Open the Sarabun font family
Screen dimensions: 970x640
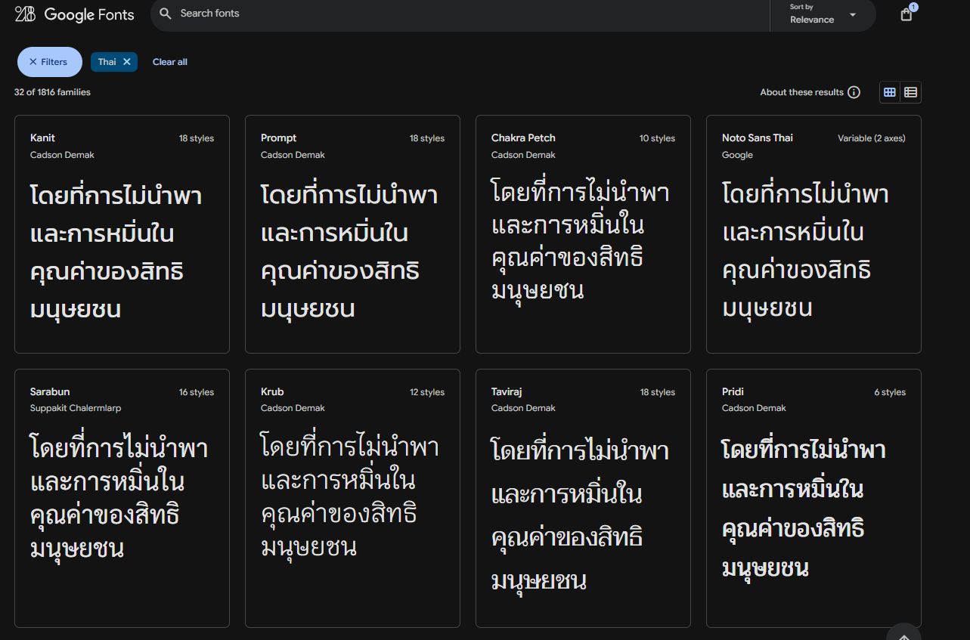tap(122, 497)
